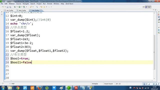Open the Source menu
The height and width of the screenshot is (90, 160).
[19, 4]
